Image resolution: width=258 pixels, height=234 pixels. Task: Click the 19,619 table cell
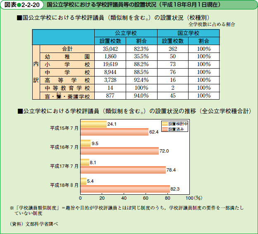[x=110, y=64]
